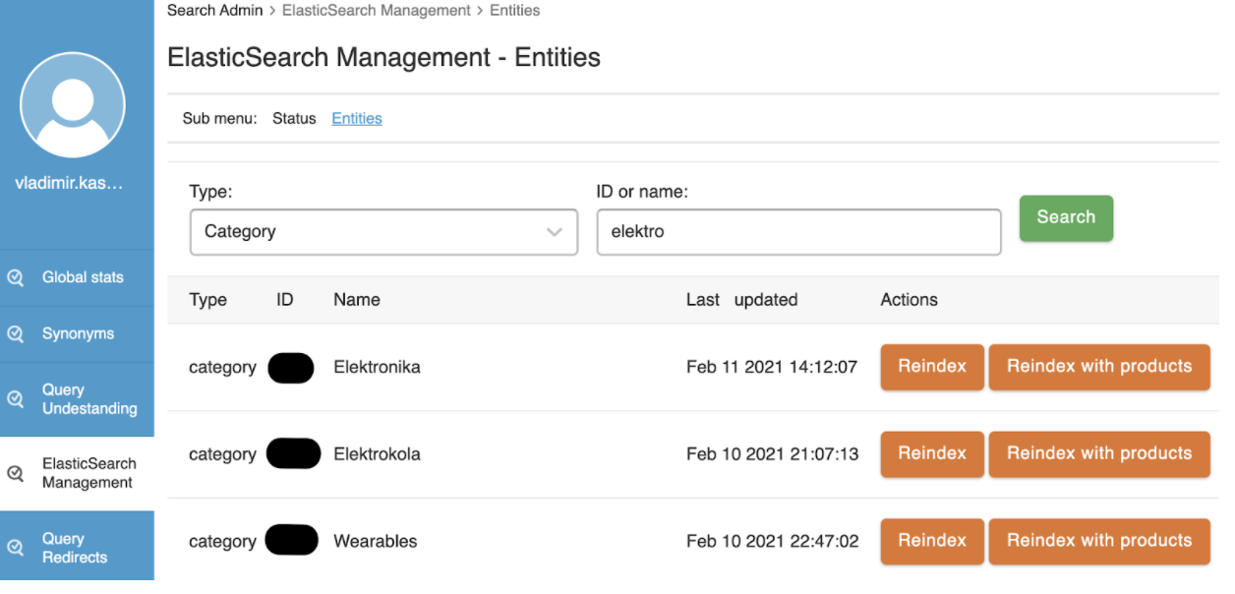The width and height of the screenshot is (1235, 594).
Task: Click the magnifier icon beside Global stats
Action: pos(16,278)
